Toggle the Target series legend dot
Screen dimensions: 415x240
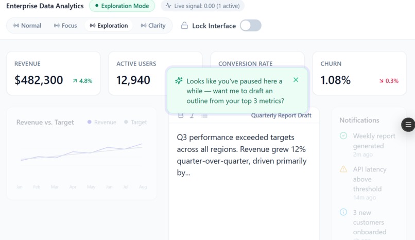[x=126, y=122]
